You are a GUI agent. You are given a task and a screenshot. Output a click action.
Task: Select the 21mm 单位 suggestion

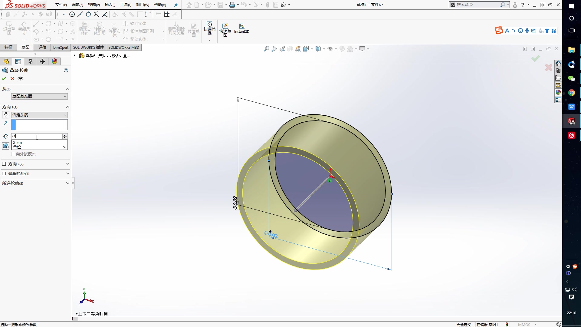39,145
